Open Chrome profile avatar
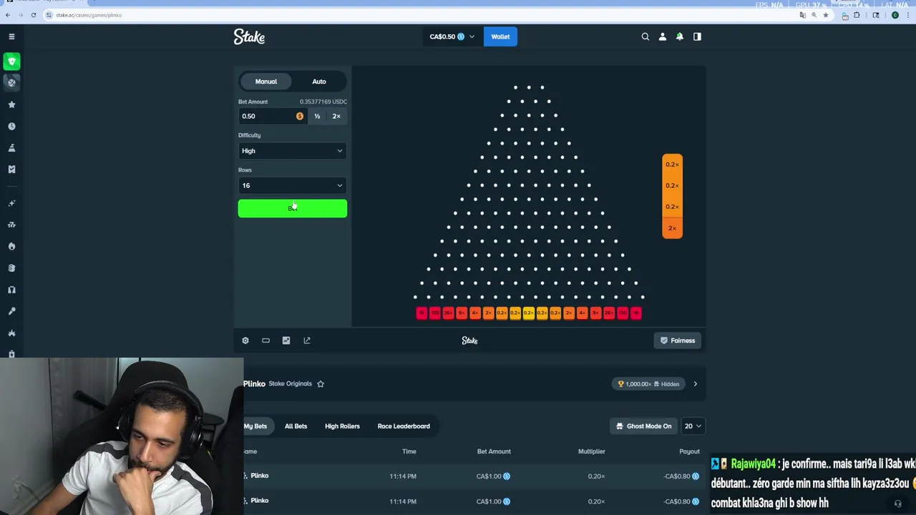Screen dimensions: 916x515 click(895, 15)
